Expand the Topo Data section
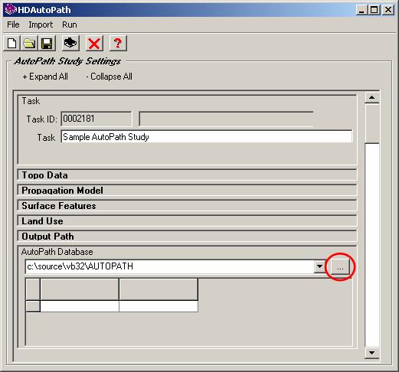This screenshot has width=399, height=372. 187,175
